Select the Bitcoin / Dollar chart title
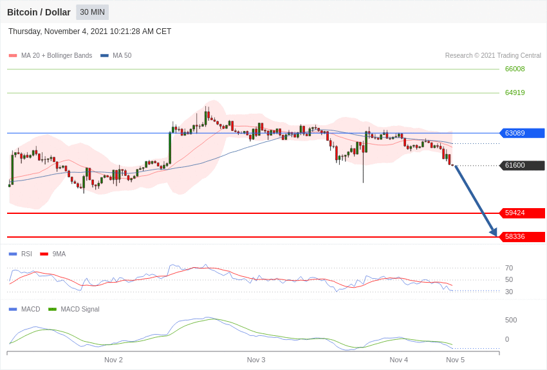Image resolution: width=547 pixels, height=370 pixels. coord(39,12)
